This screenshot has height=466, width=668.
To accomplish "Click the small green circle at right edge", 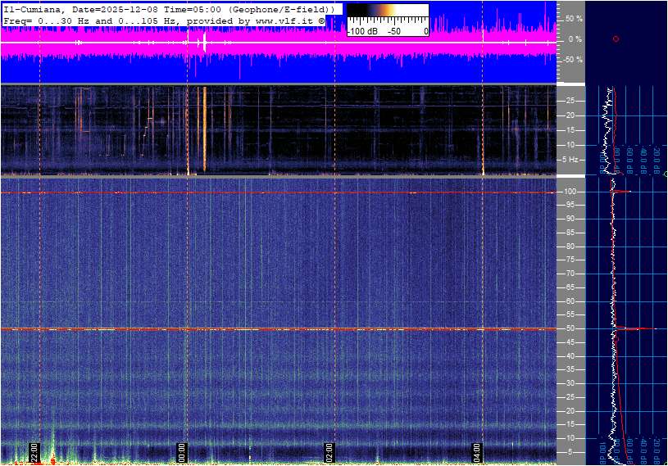I will (x=665, y=174).
